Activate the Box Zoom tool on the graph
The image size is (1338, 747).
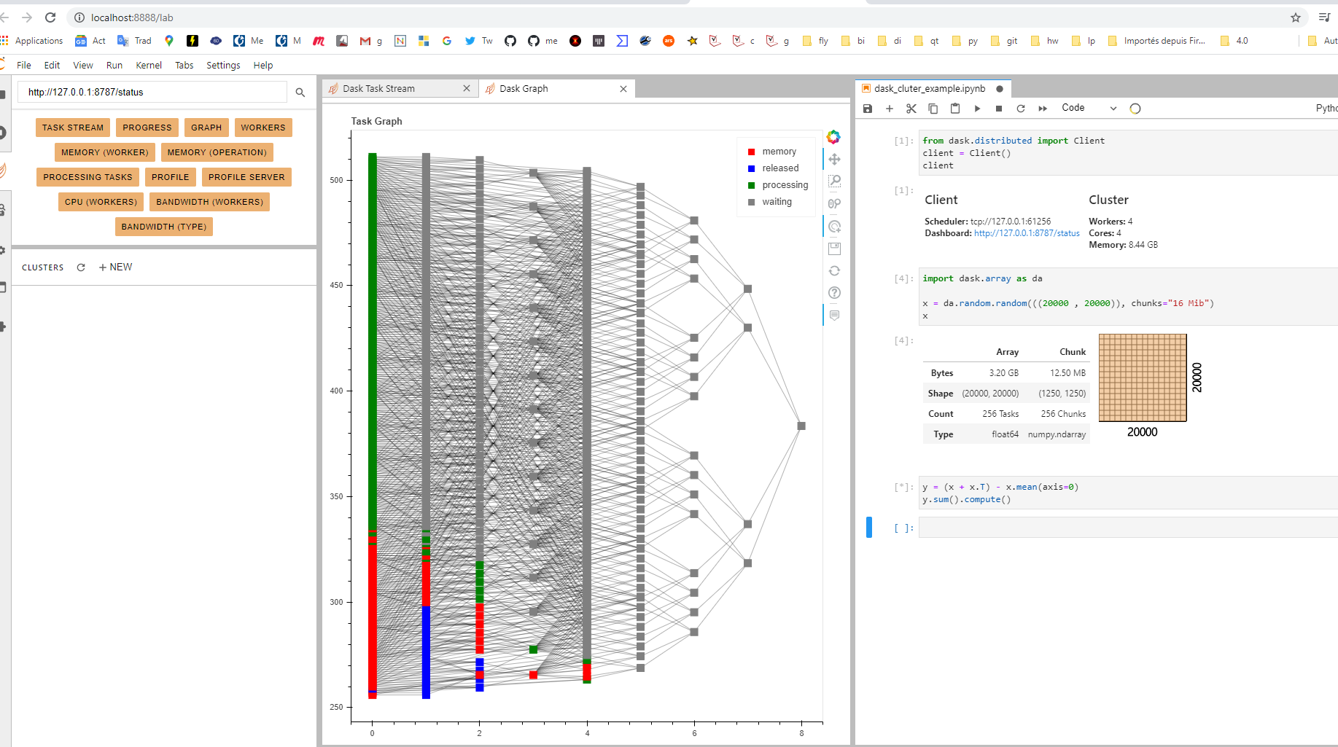(x=834, y=181)
